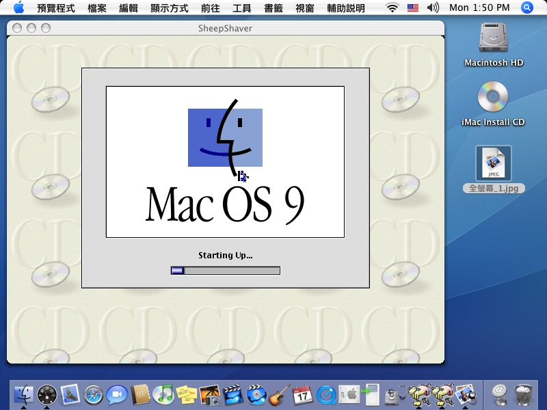Open the 預覽程式 application menu
Image resolution: width=547 pixels, height=410 pixels.
click(x=56, y=8)
